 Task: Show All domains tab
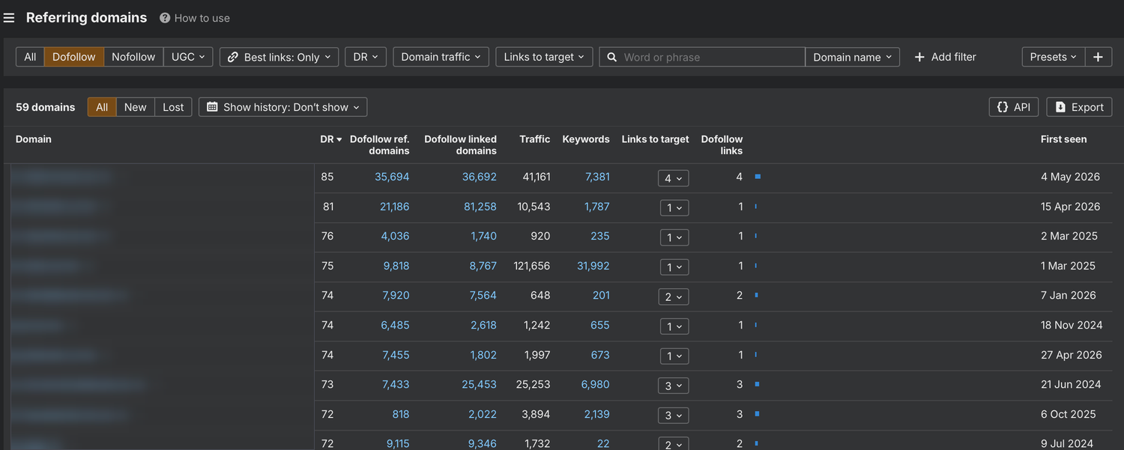point(102,107)
